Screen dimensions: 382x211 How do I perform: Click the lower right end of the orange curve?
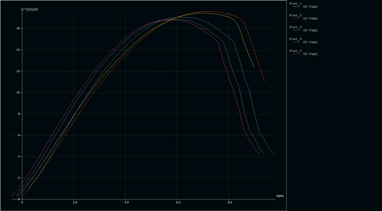coord(264,81)
